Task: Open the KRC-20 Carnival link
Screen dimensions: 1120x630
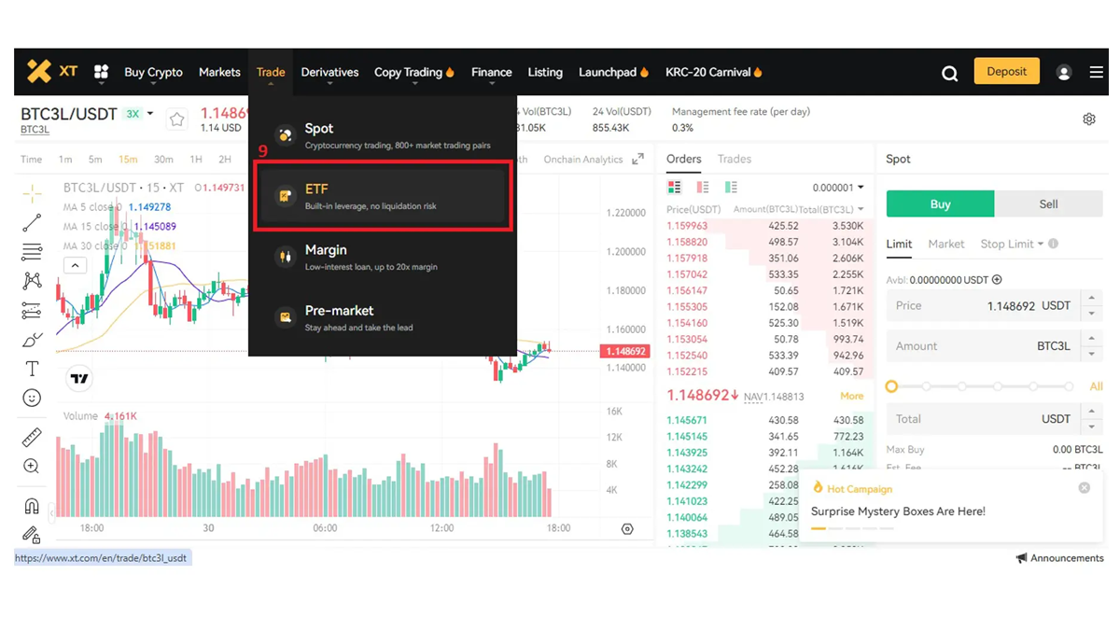Action: [714, 73]
